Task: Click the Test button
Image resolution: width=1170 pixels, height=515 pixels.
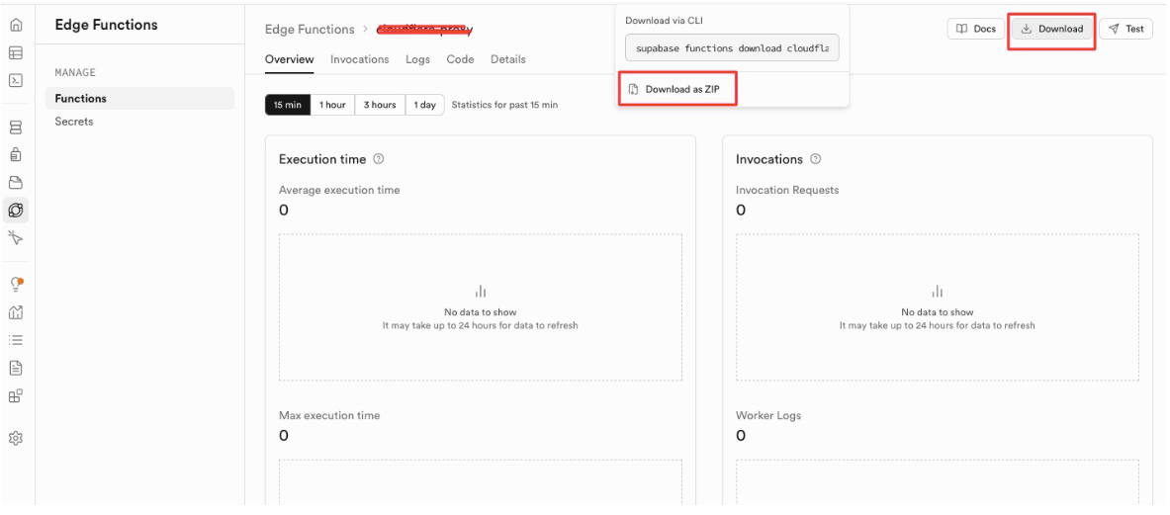Action: pyautogui.click(x=1125, y=29)
